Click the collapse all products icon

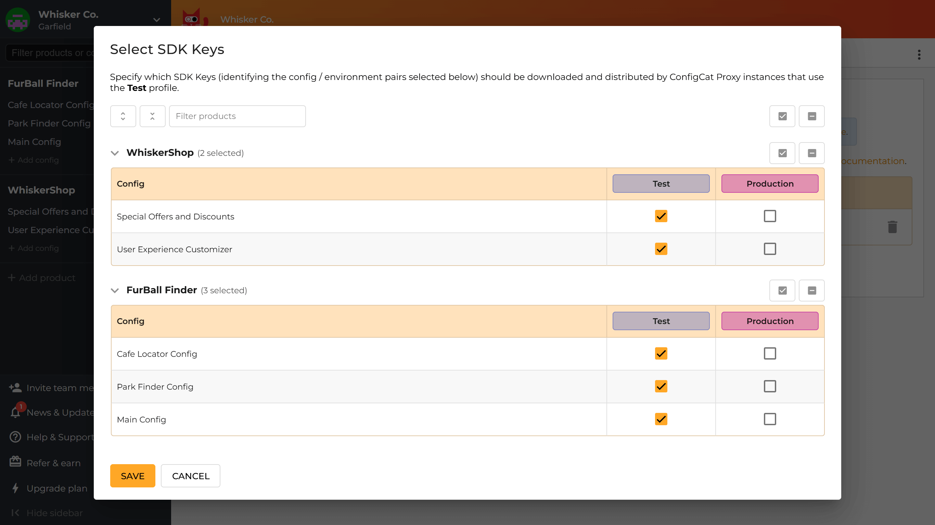[152, 116]
